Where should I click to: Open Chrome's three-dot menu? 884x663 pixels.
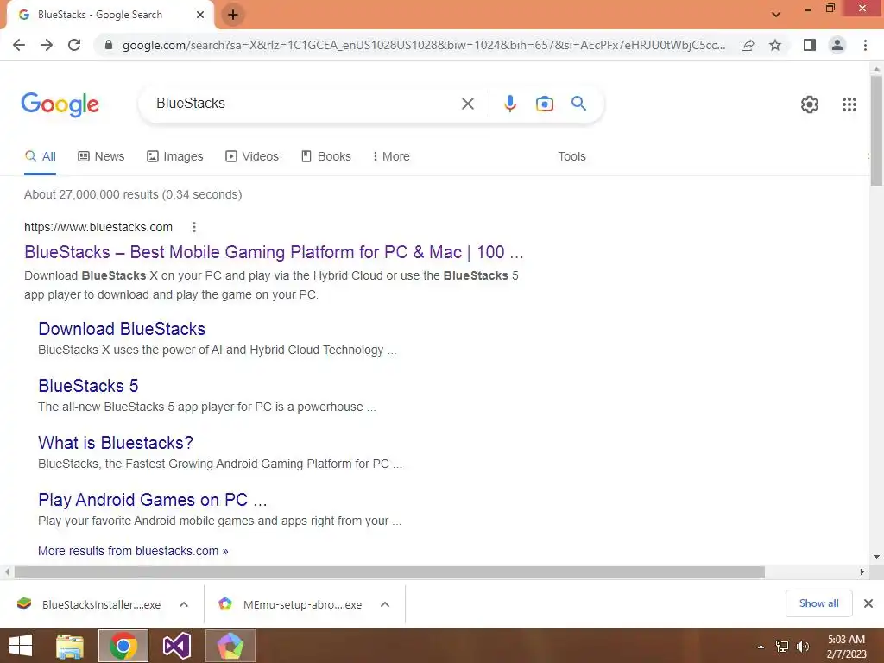865,45
